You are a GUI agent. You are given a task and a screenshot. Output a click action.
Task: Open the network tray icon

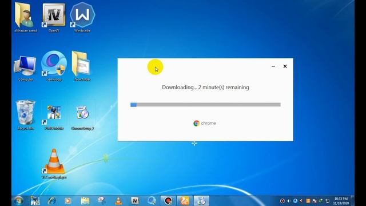click(328, 201)
